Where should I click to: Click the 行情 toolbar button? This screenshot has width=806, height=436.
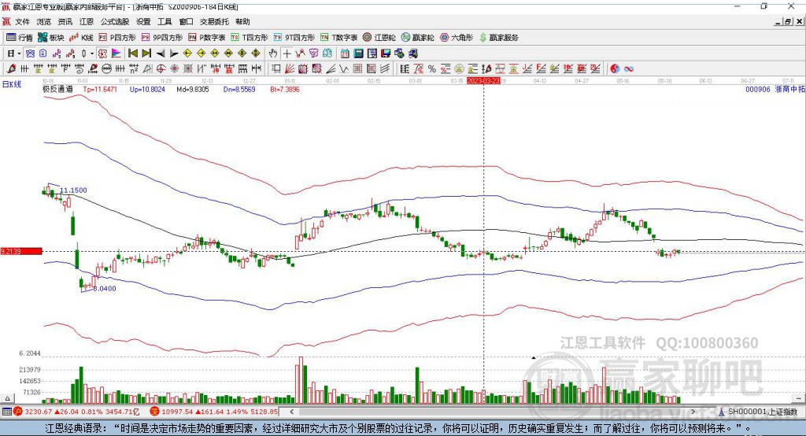[x=20, y=38]
